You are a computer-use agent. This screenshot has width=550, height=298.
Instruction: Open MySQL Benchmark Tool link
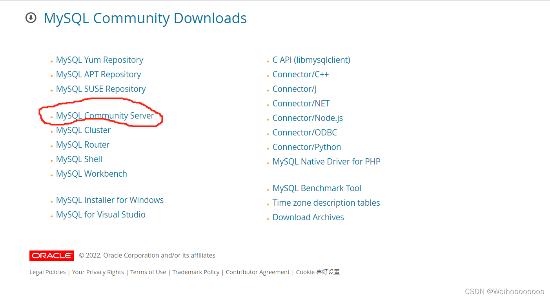point(317,188)
